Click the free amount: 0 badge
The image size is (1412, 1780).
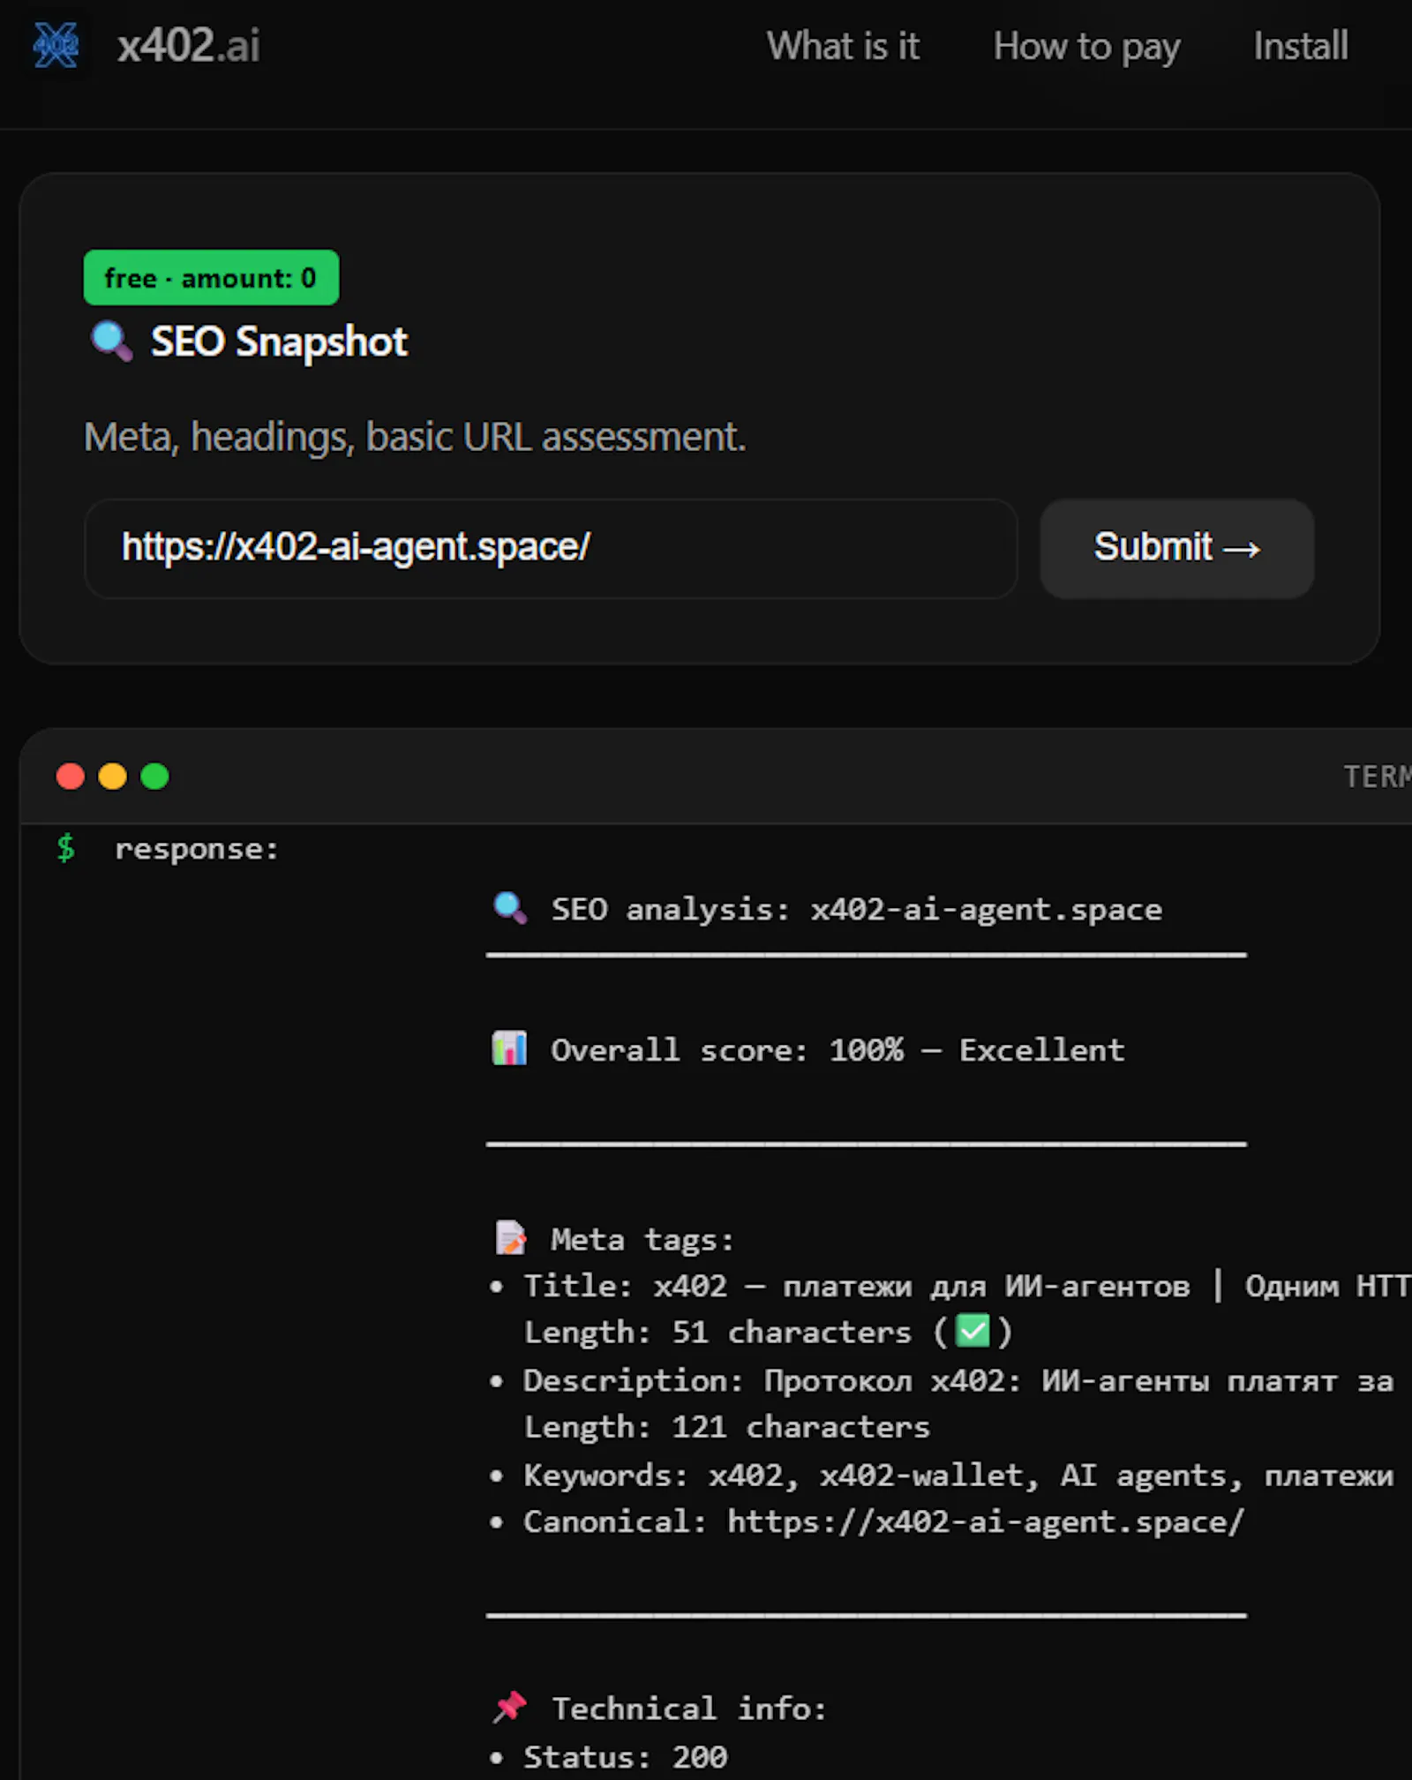point(211,278)
